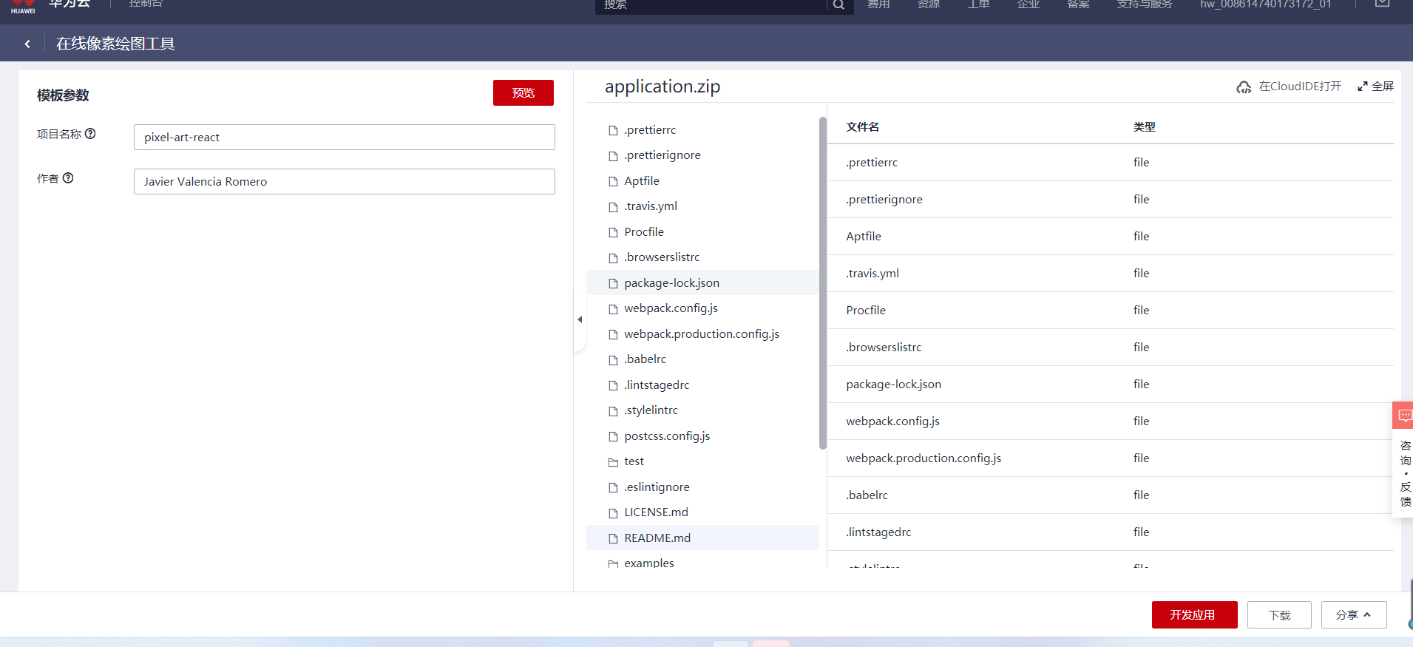Focus the 作者 input with Javier Valencia Romero

coord(344,181)
